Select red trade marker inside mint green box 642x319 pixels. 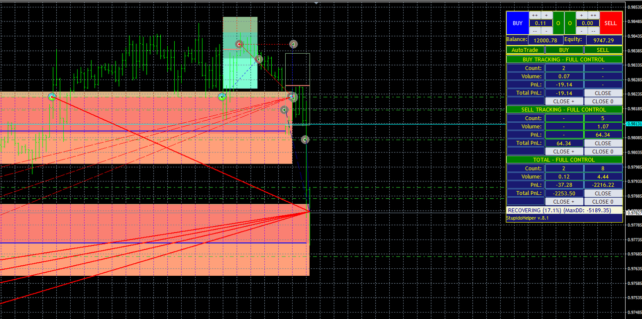(x=239, y=44)
